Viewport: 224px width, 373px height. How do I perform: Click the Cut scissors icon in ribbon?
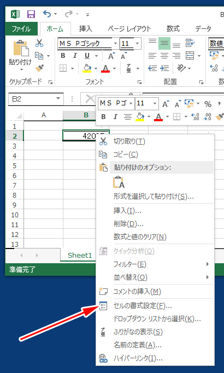(39, 43)
